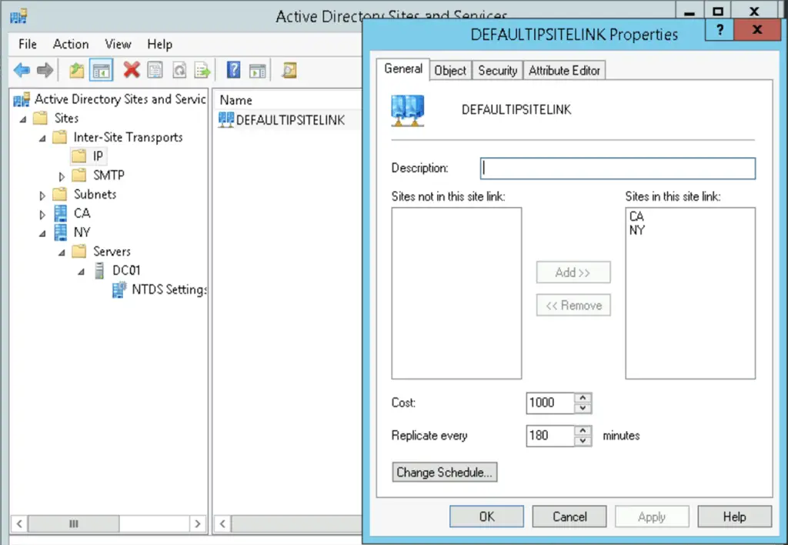788x545 pixels.
Task: Collapse the Inter-Site Transports node
Action: click(42, 139)
